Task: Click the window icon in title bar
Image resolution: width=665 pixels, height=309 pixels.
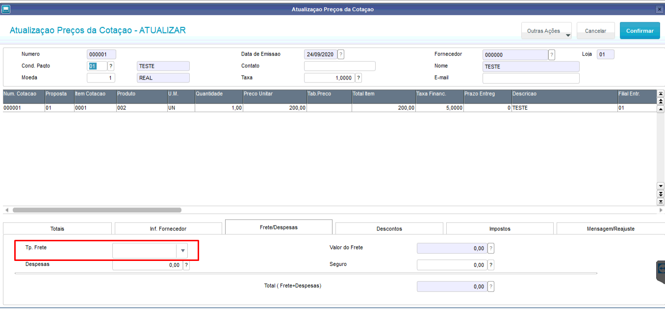Action: 6,9
